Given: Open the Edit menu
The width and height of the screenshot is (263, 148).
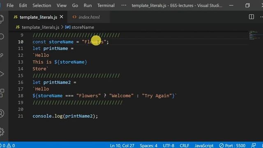Looking at the screenshot, I should pyautogui.click(x=23, y=5).
